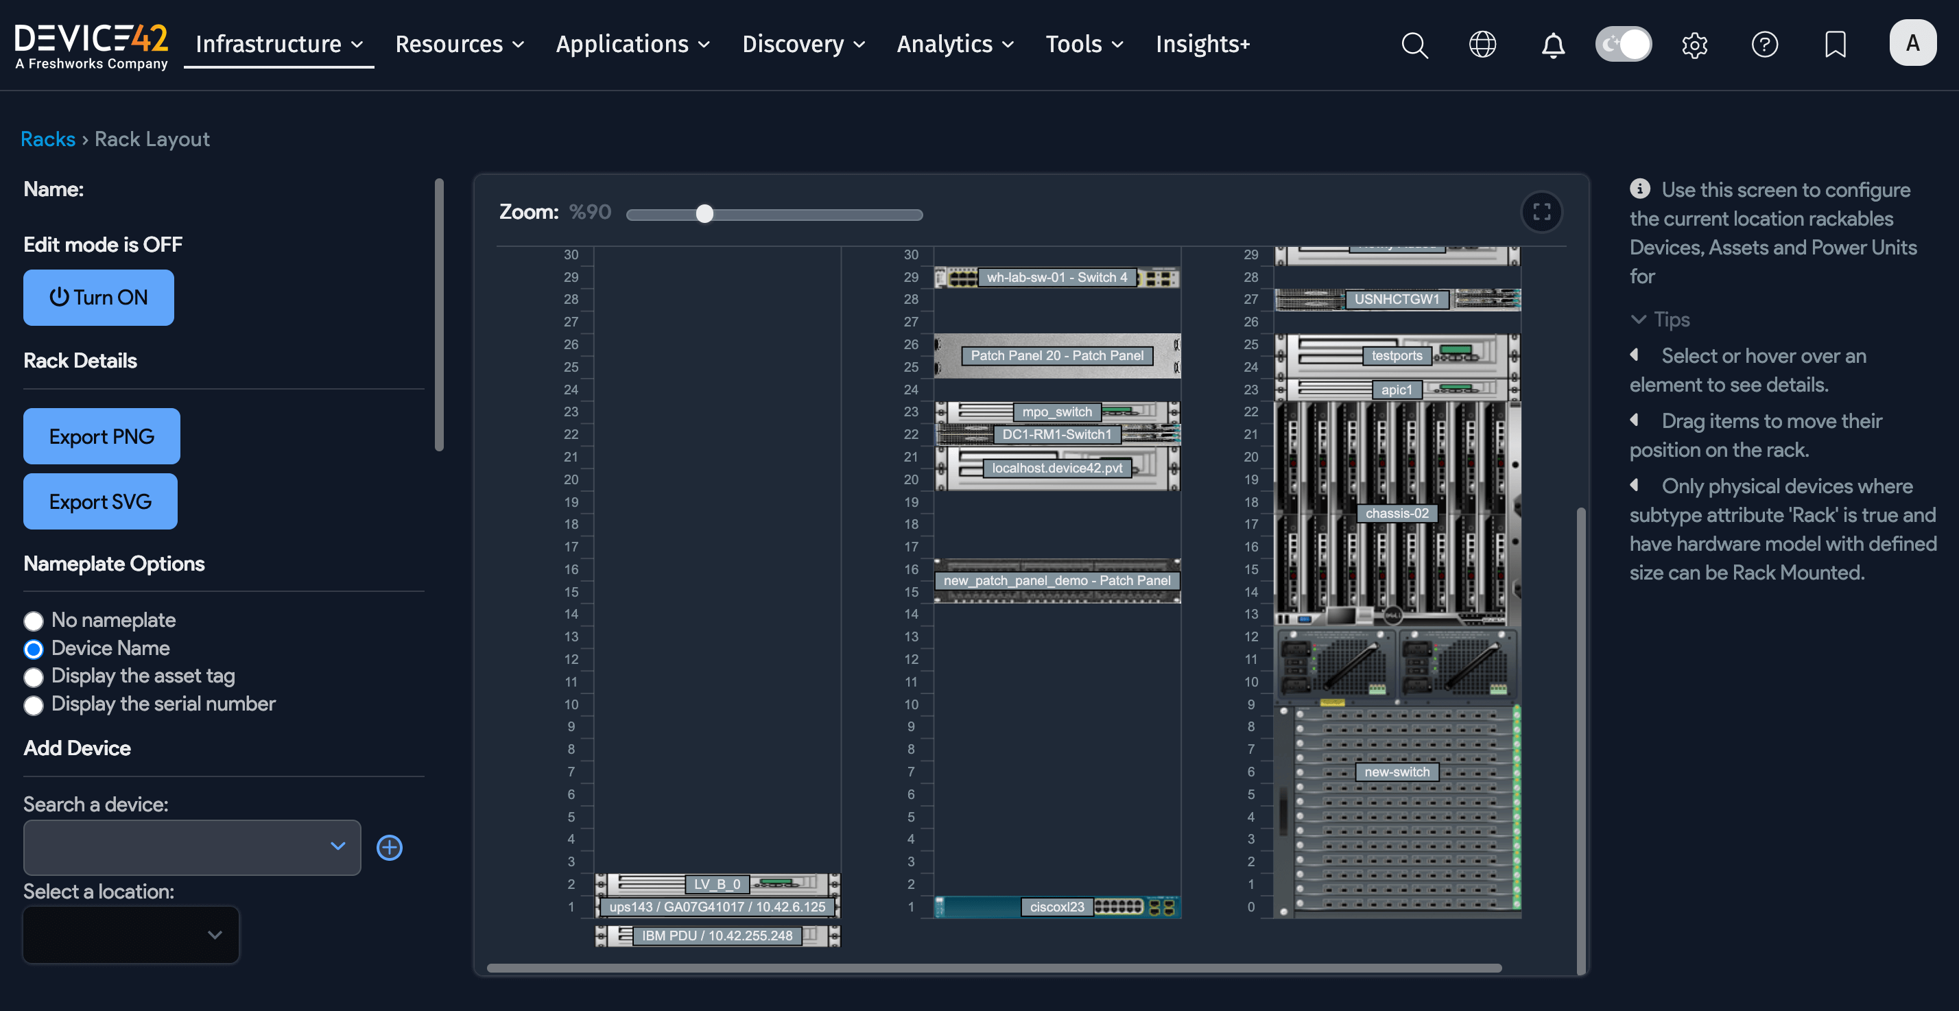
Task: Click the help question mark icon
Action: point(1765,45)
